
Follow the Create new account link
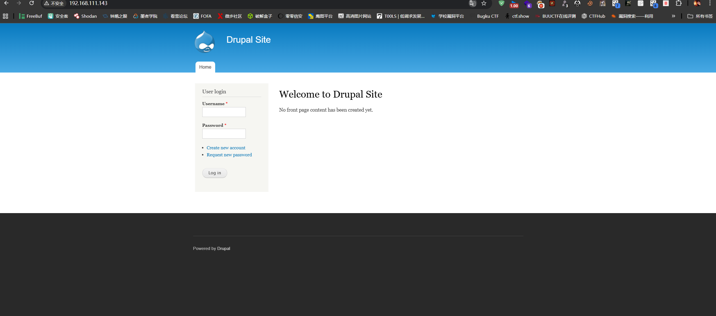[226, 148]
